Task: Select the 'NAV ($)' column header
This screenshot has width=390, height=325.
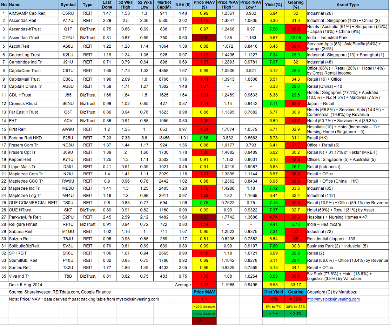Action: click(x=183, y=5)
